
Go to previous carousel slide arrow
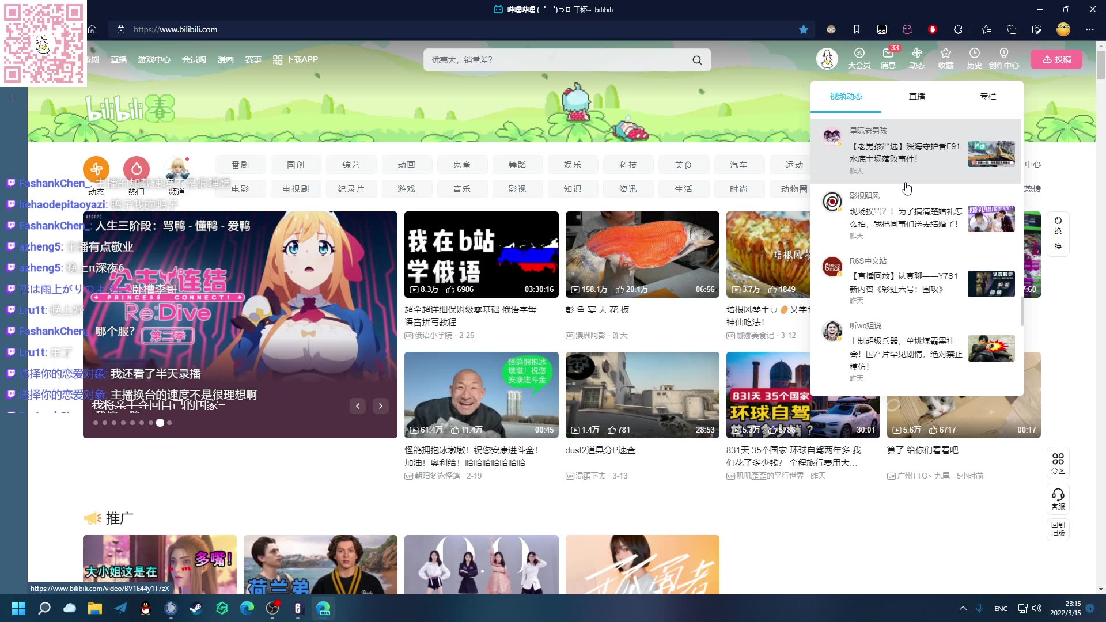point(358,406)
